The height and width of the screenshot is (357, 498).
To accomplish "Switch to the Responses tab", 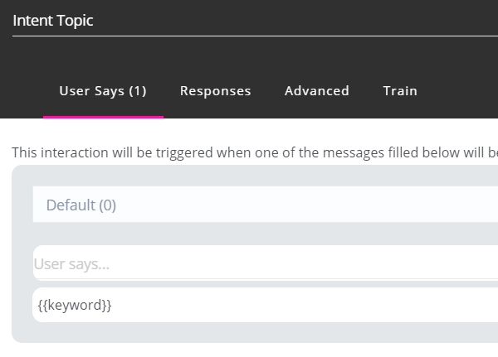I will point(215,91).
